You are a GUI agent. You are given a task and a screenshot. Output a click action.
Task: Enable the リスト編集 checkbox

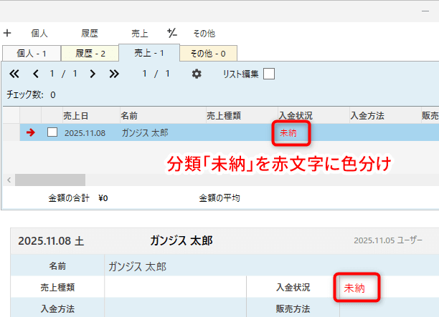point(269,73)
